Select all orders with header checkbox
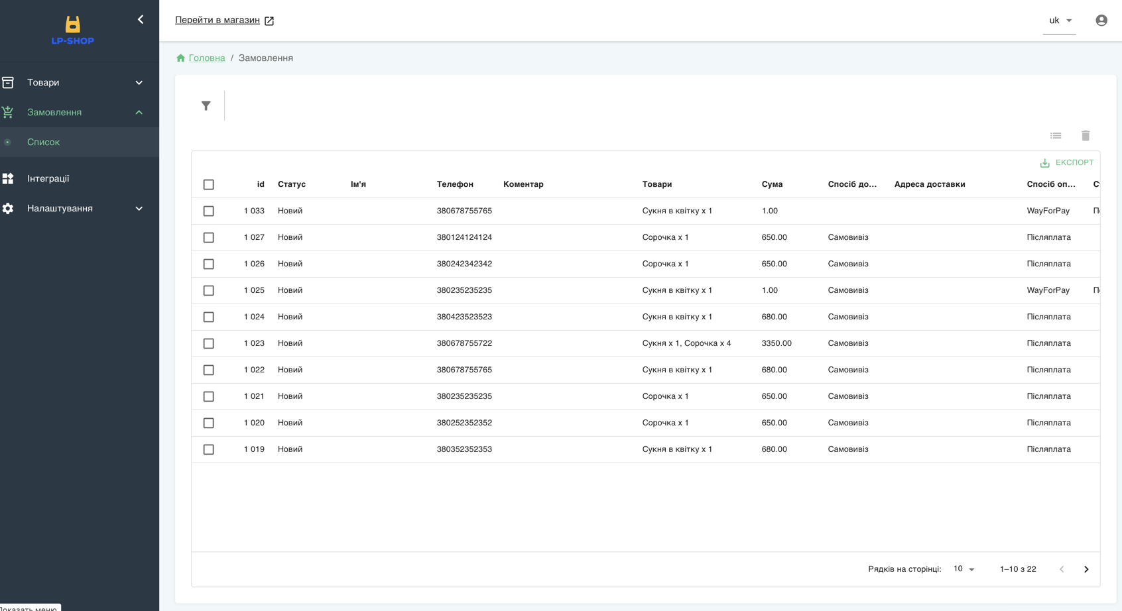Screen dimensions: 1122x611 pos(209,185)
